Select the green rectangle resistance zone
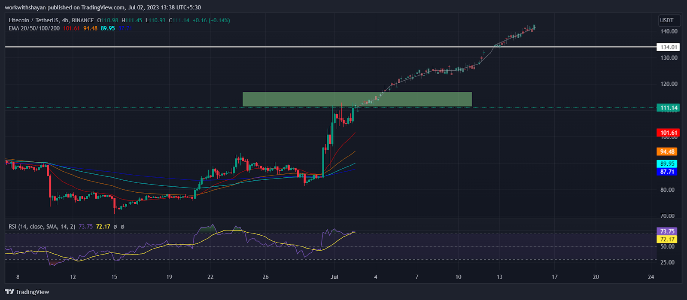 click(357, 99)
